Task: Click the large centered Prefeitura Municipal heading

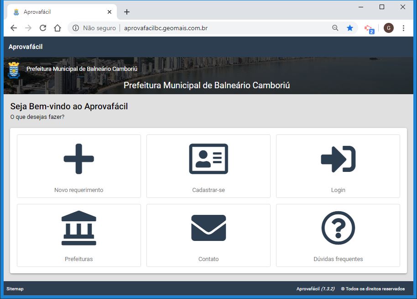Action: coord(207,85)
